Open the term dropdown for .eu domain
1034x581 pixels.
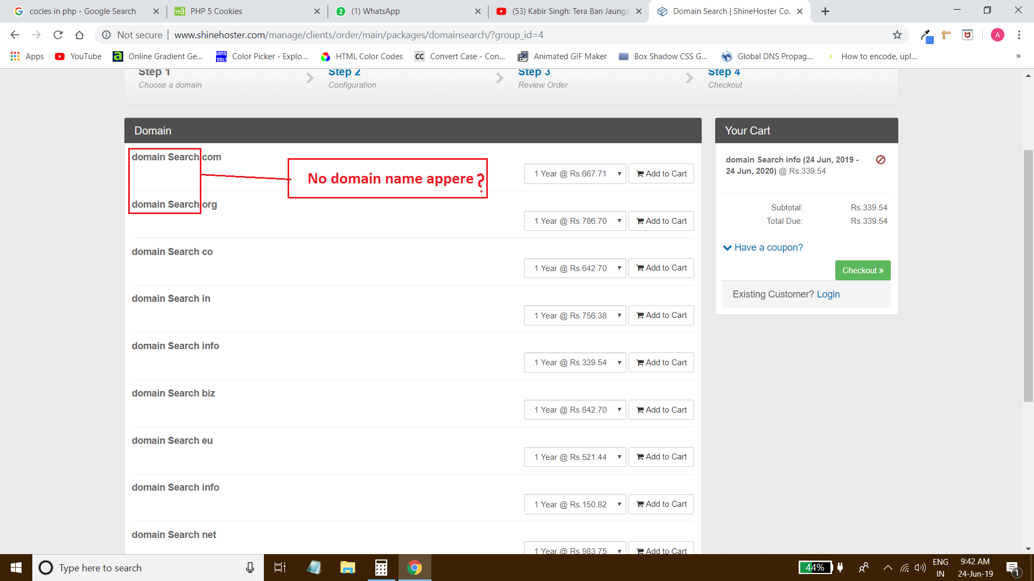pos(575,457)
